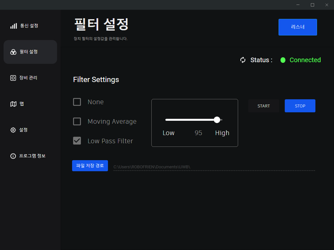Click the map icon for 맵
The image size is (334, 250).
click(13, 104)
